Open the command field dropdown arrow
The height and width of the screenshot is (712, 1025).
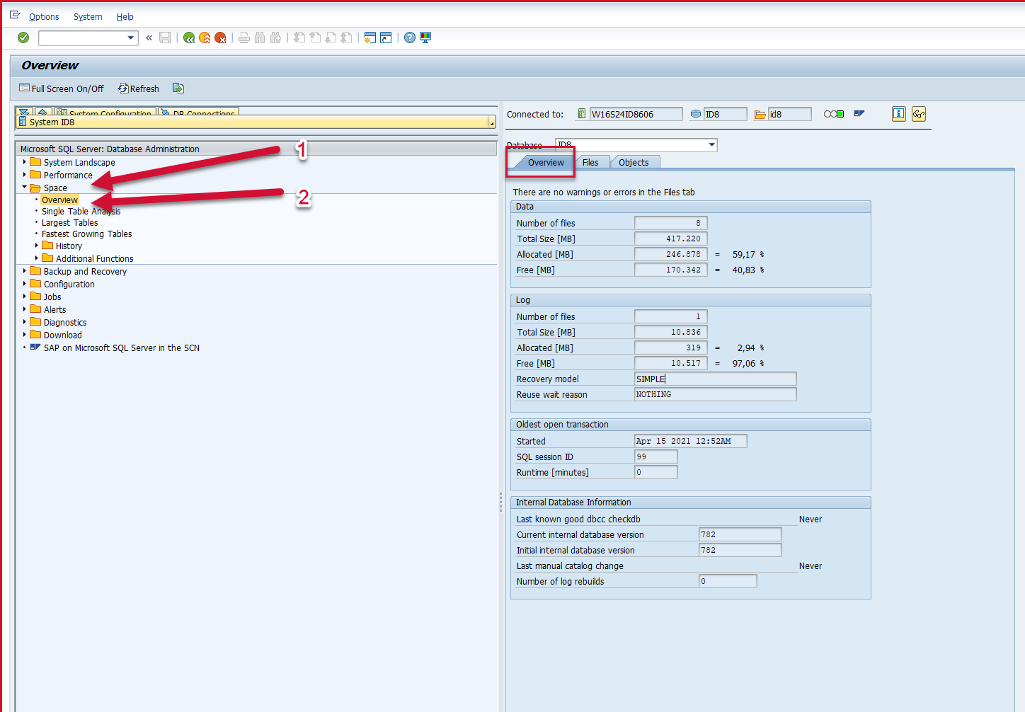click(x=131, y=38)
